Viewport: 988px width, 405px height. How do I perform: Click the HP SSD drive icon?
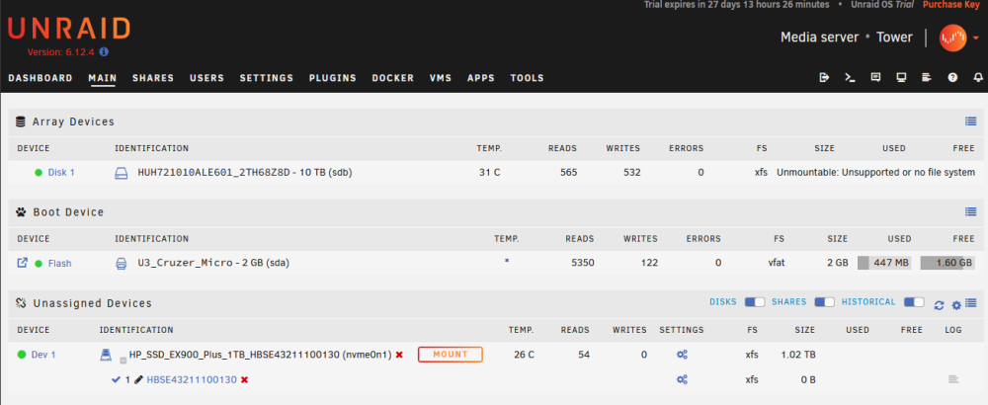pos(106,355)
